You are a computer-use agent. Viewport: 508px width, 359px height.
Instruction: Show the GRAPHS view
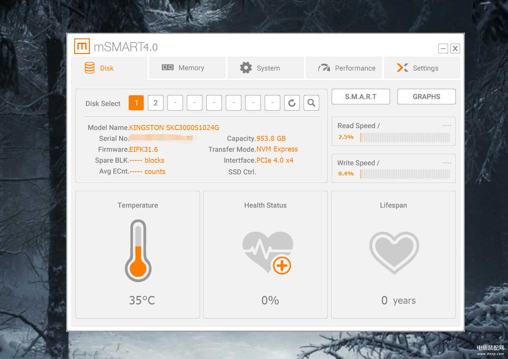426,97
